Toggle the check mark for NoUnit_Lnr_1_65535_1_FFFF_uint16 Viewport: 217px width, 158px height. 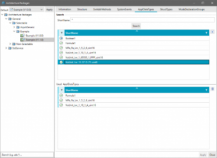[61, 57]
